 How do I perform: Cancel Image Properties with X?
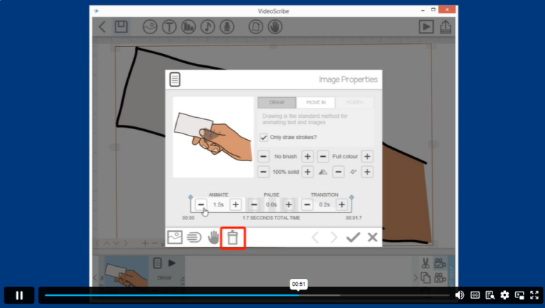tap(373, 237)
